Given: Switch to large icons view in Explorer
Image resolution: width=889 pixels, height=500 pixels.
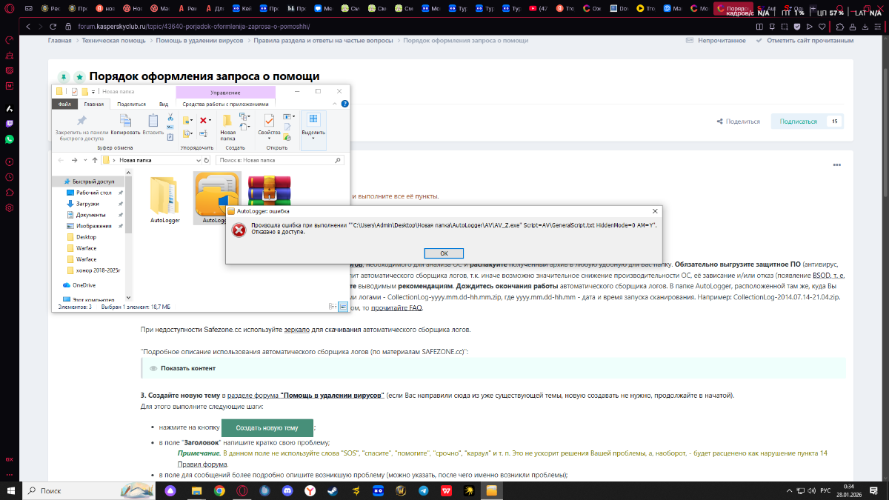Looking at the screenshot, I should point(343,306).
